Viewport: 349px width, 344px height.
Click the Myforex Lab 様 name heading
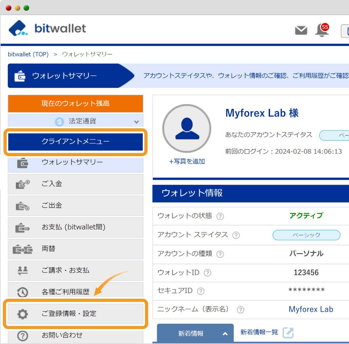pos(262,113)
